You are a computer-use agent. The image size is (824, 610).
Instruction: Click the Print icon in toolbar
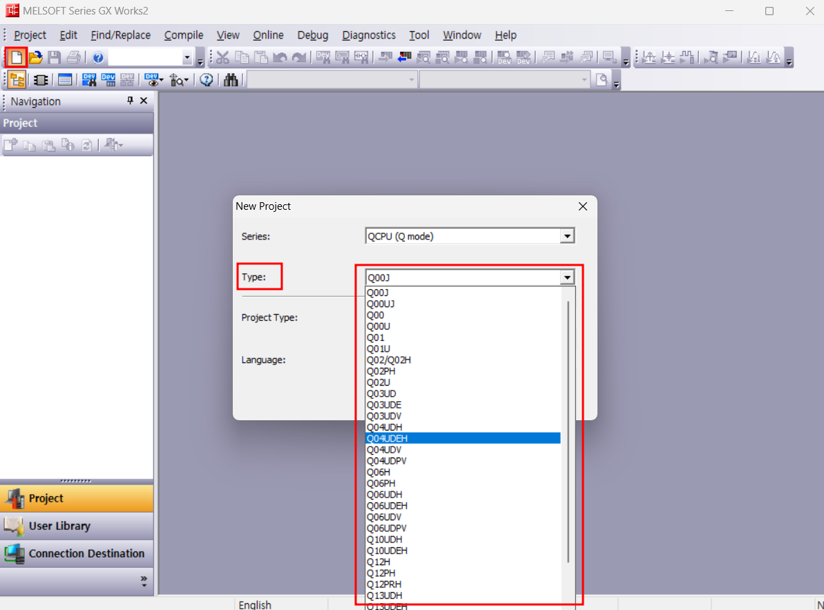coord(74,57)
